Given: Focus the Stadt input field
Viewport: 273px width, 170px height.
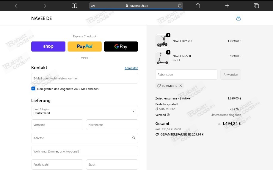Looking at the screenshot, I should click(112, 164).
